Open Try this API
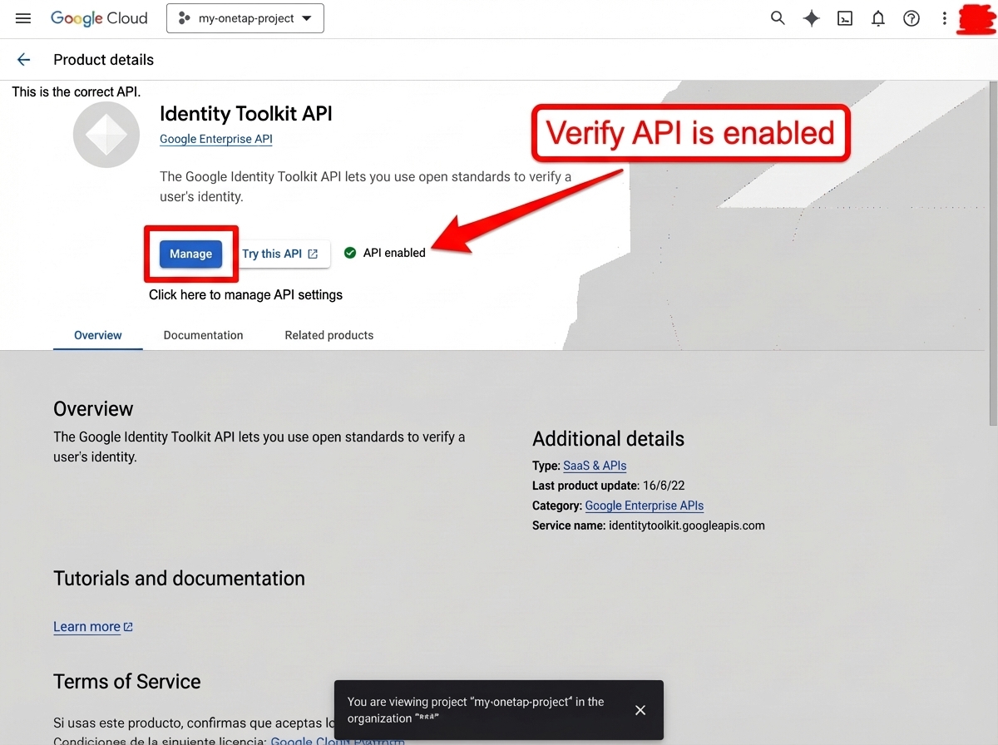The height and width of the screenshot is (745, 998). click(x=278, y=254)
